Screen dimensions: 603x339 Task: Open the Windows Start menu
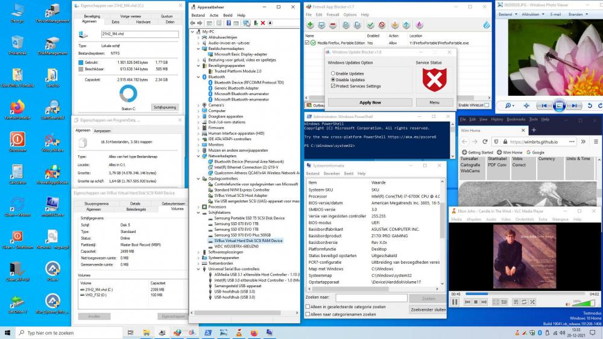[x=7, y=333]
